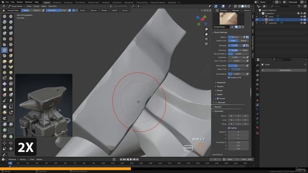This screenshot has width=308, height=173.
Task: Select the Annotate tool
Action: (x=4, y=155)
